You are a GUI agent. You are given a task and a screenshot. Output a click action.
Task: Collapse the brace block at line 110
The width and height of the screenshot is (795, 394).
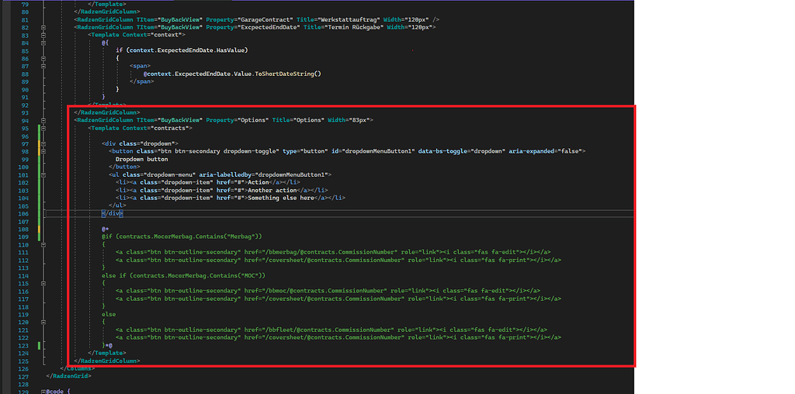43,244
